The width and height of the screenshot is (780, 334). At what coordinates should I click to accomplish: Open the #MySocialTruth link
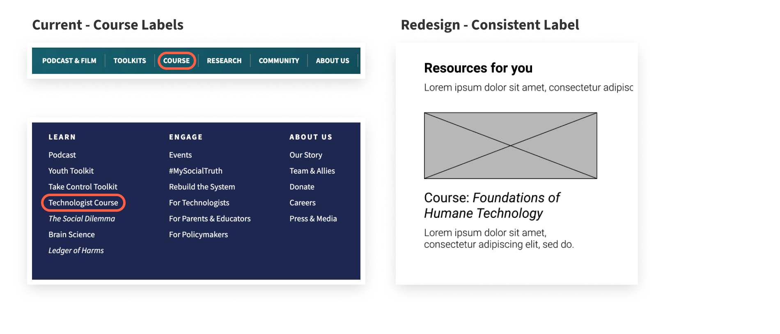coord(195,171)
